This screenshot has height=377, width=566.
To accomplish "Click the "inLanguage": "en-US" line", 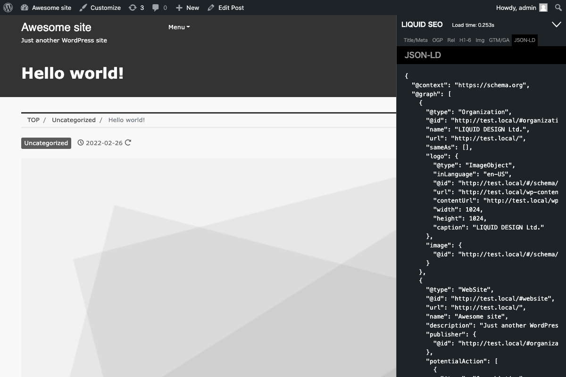I will coord(472,174).
